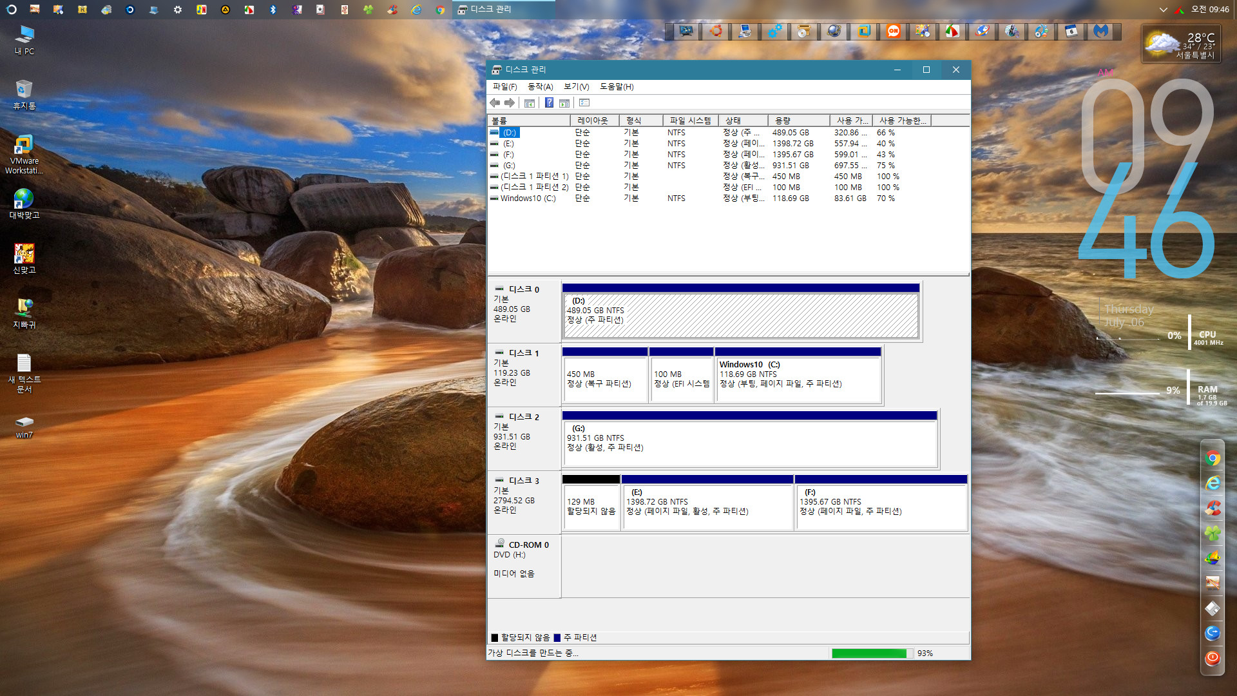Select the CD-ROM 0 label panel
Screen dimensions: 1237x696
[524, 566]
